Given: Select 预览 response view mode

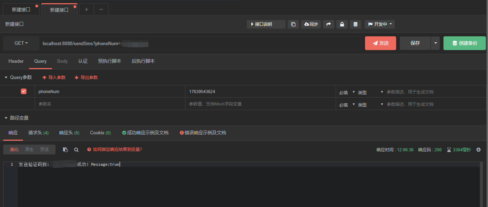Looking at the screenshot, I should [45, 150].
